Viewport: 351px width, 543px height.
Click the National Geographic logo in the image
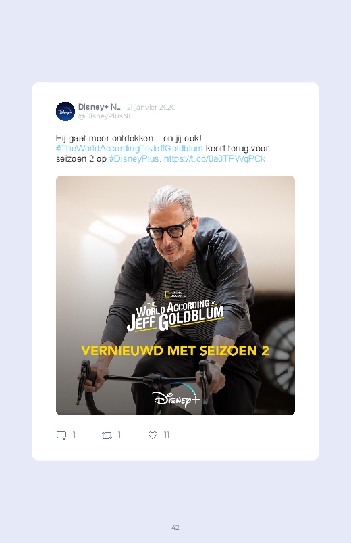point(175,295)
